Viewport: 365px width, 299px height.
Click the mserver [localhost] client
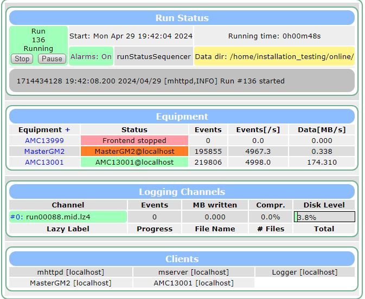pyautogui.click(x=194, y=272)
